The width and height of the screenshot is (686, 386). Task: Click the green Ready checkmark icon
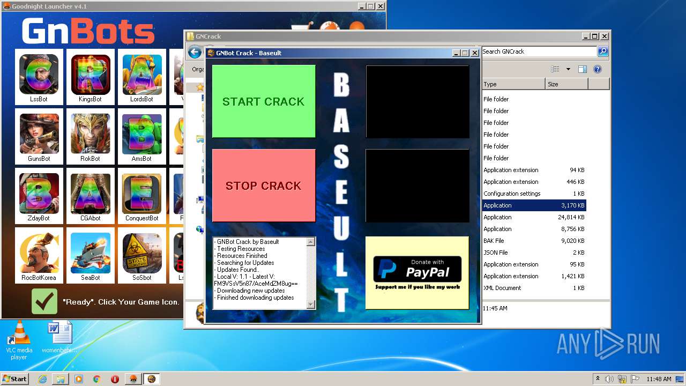44,301
